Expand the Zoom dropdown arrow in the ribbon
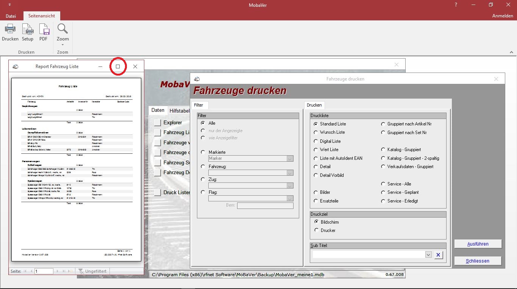 [62, 45]
